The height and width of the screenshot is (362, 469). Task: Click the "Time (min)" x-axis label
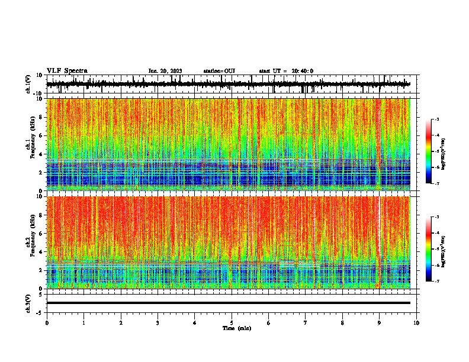click(x=237, y=328)
